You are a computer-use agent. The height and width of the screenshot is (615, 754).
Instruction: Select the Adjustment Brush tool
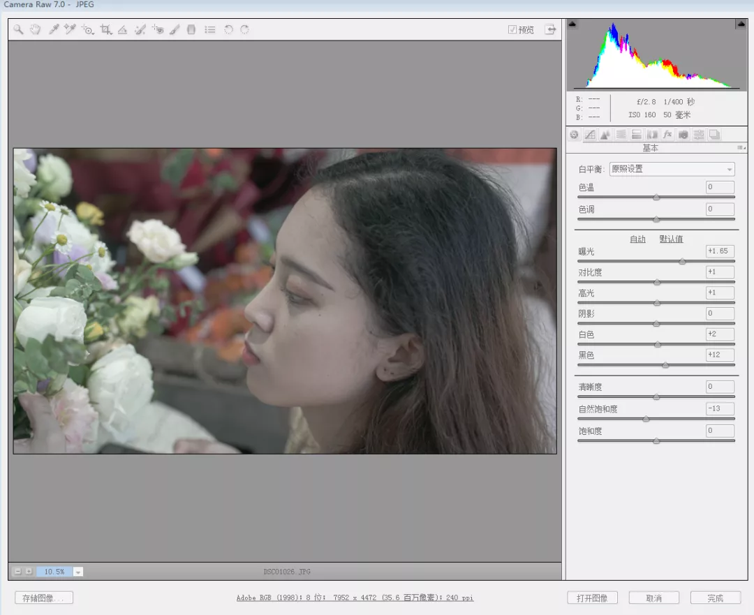tap(175, 29)
